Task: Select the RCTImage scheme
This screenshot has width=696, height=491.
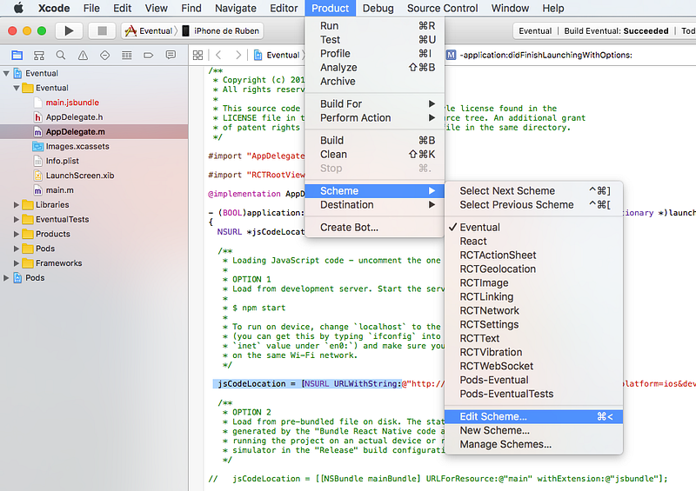Action: [533, 282]
